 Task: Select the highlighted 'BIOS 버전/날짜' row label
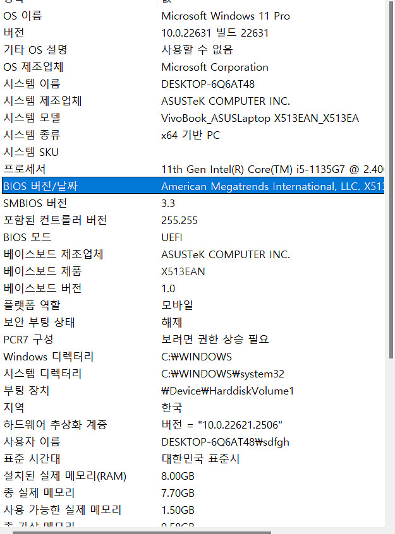coord(40,186)
